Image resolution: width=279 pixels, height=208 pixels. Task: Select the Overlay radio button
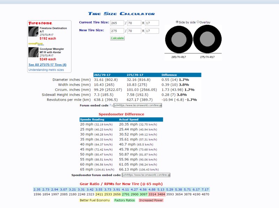(198, 22)
